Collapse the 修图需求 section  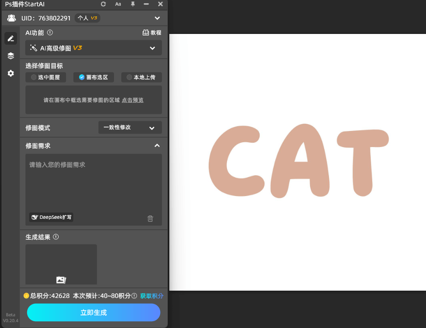click(x=157, y=145)
